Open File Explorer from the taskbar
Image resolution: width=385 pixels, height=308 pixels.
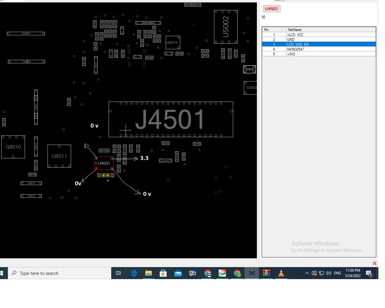coord(149,273)
